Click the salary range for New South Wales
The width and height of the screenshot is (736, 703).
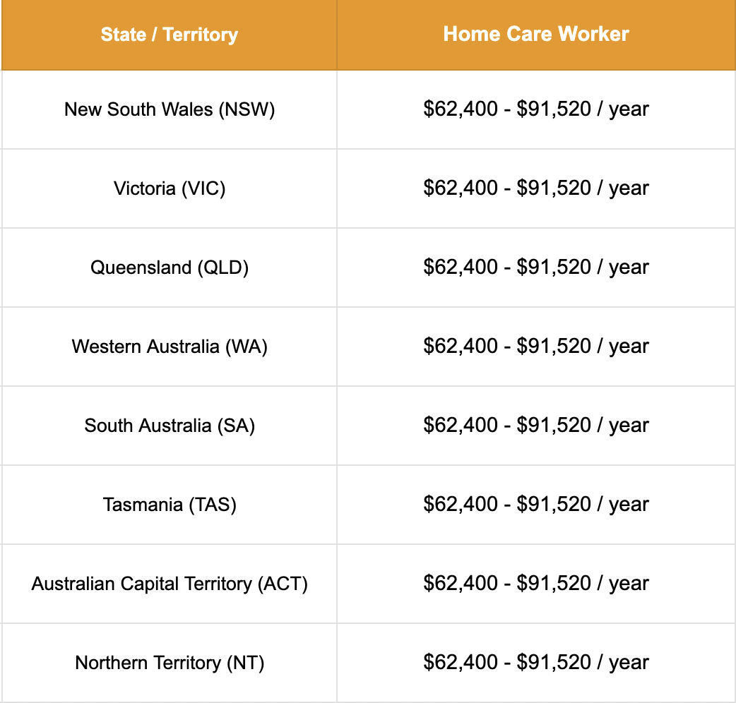(x=536, y=109)
